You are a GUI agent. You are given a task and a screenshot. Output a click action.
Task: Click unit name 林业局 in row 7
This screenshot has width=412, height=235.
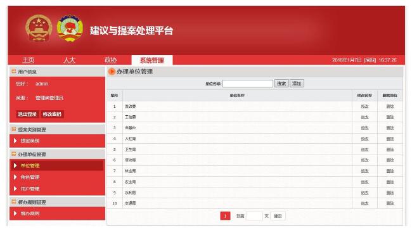tap(131, 171)
